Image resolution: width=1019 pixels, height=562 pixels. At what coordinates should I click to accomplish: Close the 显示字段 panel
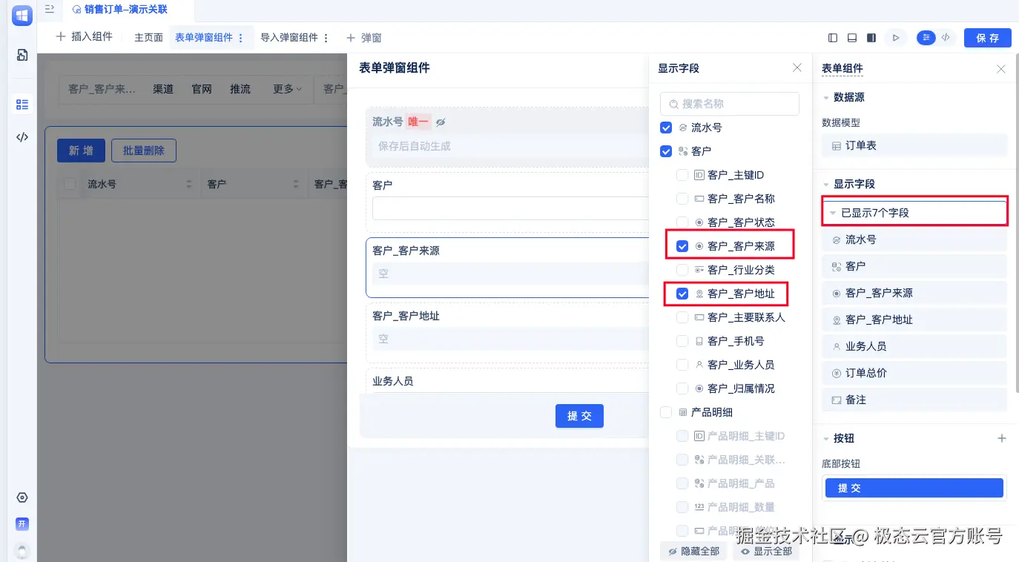[797, 67]
